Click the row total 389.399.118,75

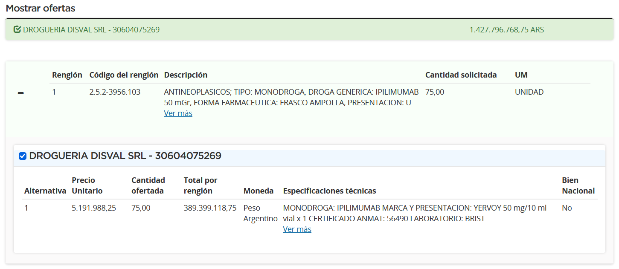[210, 208]
